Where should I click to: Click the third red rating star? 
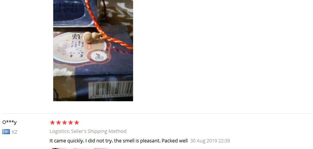click(65, 122)
